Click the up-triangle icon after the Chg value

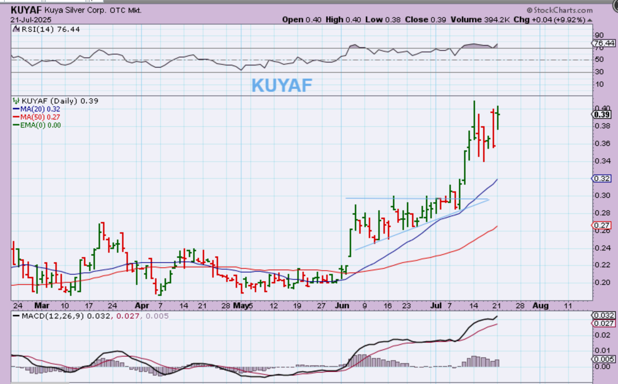click(x=590, y=20)
